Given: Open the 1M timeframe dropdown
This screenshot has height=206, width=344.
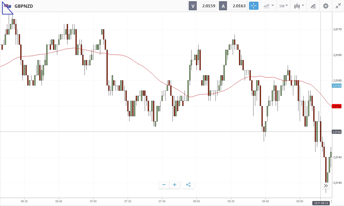Looking at the screenshot, I should tap(283, 6).
